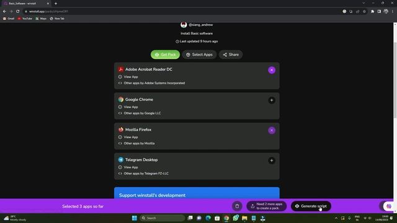This screenshot has width=397, height=223.
Task: Click the Google Chrome app logo in list
Action: tap(121, 99)
